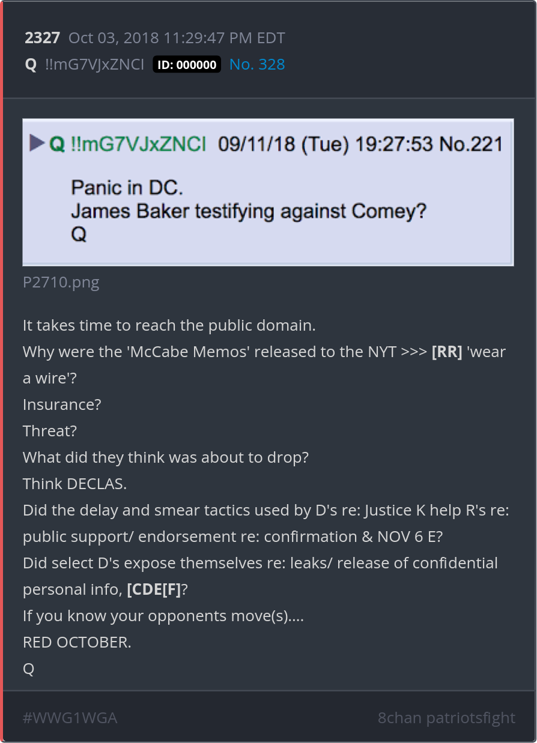Open the embedded Panic in DC image
The image size is (537, 743).
[268, 192]
